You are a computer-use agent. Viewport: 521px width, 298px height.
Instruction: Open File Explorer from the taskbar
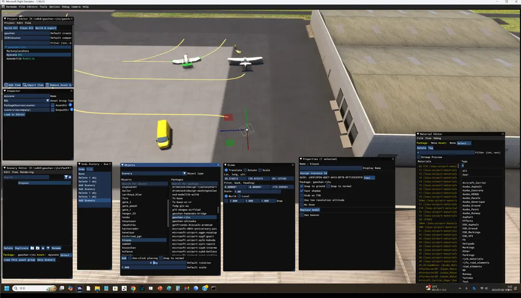point(97,288)
